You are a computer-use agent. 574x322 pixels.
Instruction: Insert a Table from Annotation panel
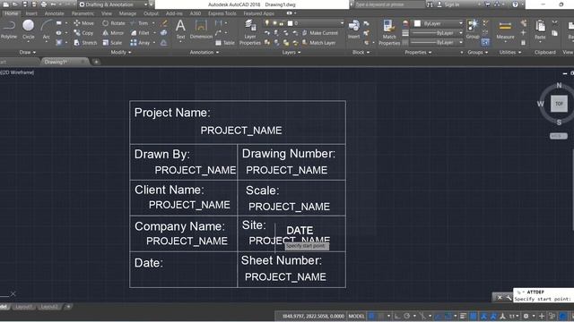point(225,43)
